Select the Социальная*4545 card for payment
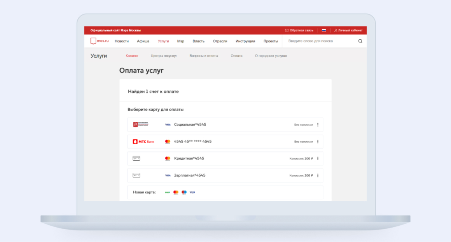451x242 pixels. pyautogui.click(x=190, y=125)
